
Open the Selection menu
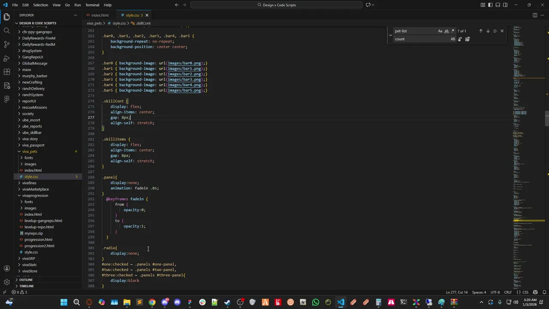(x=40, y=5)
